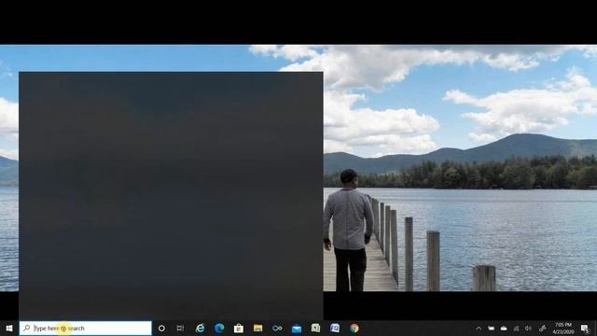The image size is (597, 336).
Task: Open the Mail app from the taskbar
Action: click(x=297, y=329)
